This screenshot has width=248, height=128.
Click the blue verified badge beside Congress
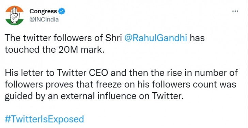(62, 11)
